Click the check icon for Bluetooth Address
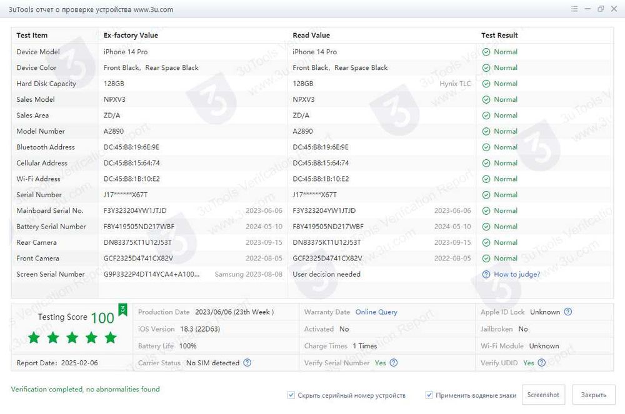The image size is (625, 414). pyautogui.click(x=486, y=147)
